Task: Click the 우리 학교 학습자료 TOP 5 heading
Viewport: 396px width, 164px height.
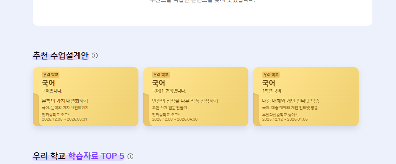Action: point(79,156)
